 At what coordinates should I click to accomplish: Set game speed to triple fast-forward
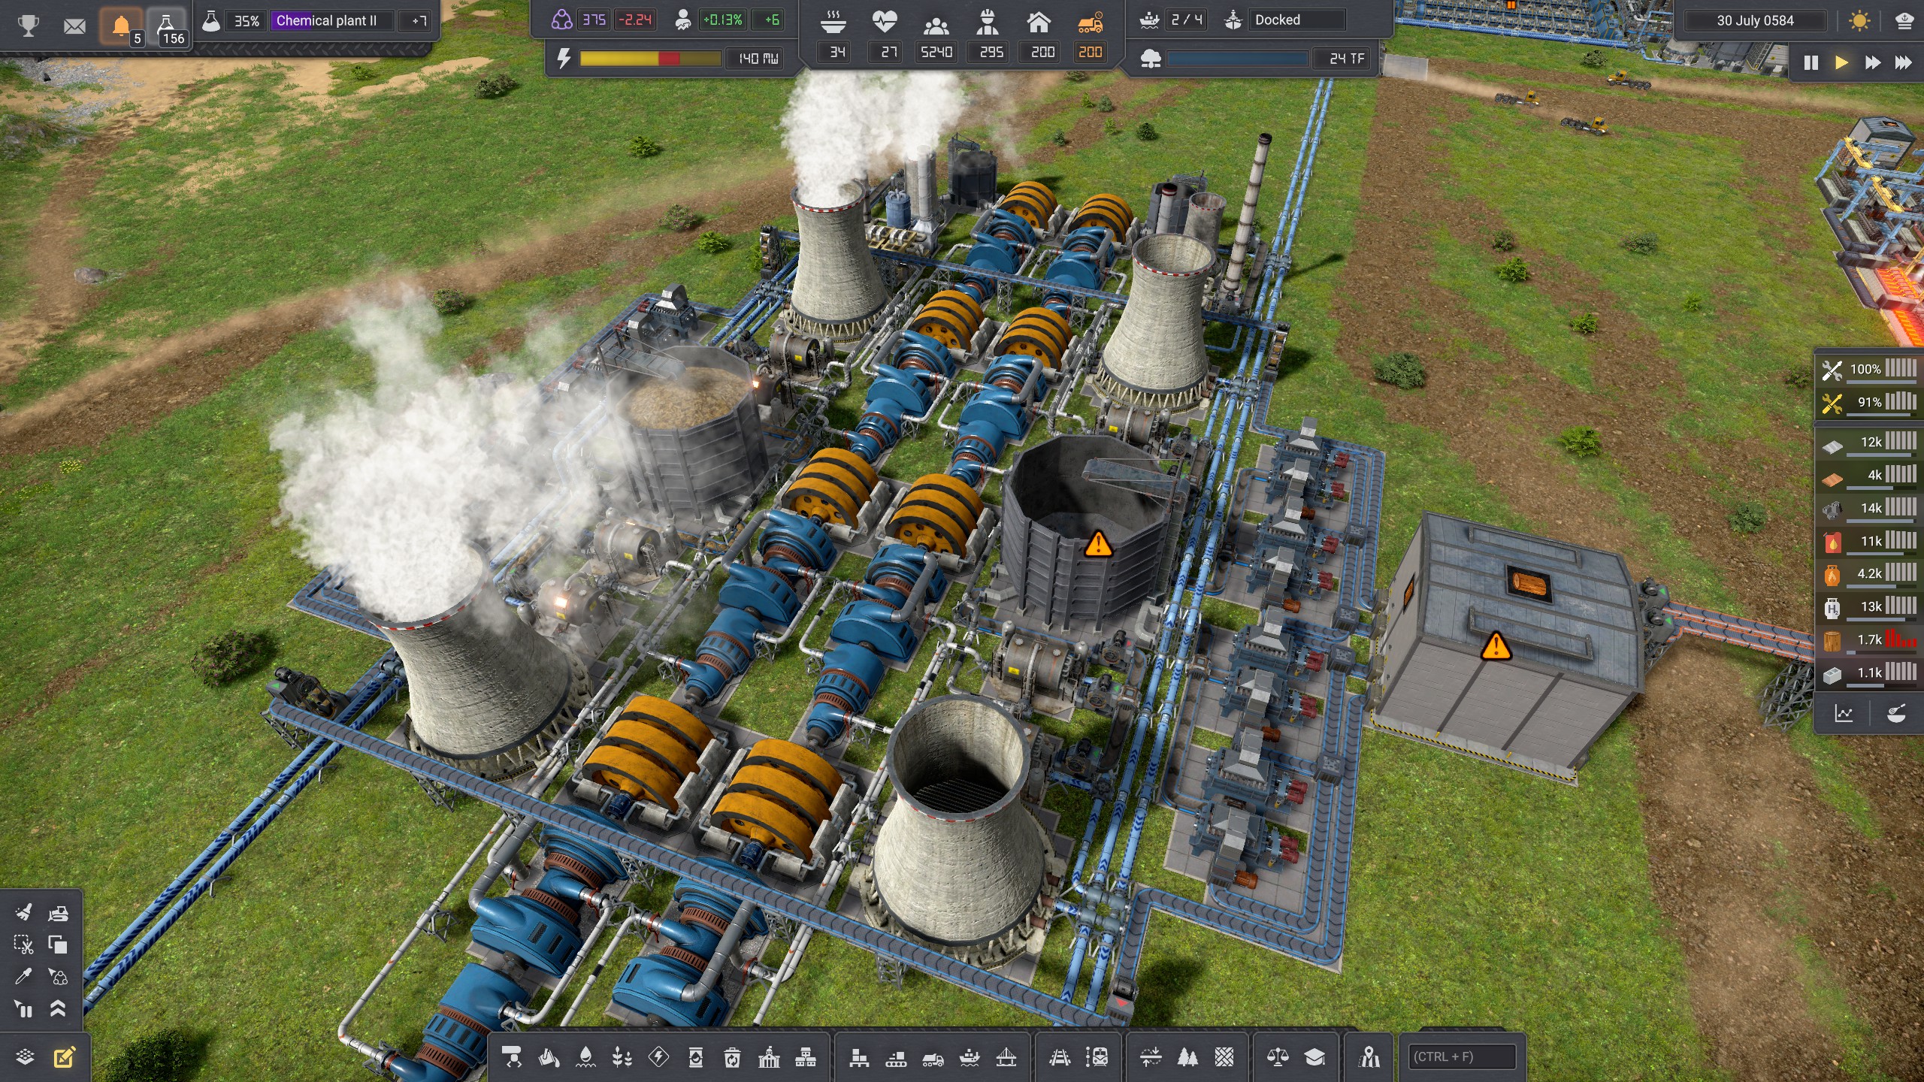1903,62
